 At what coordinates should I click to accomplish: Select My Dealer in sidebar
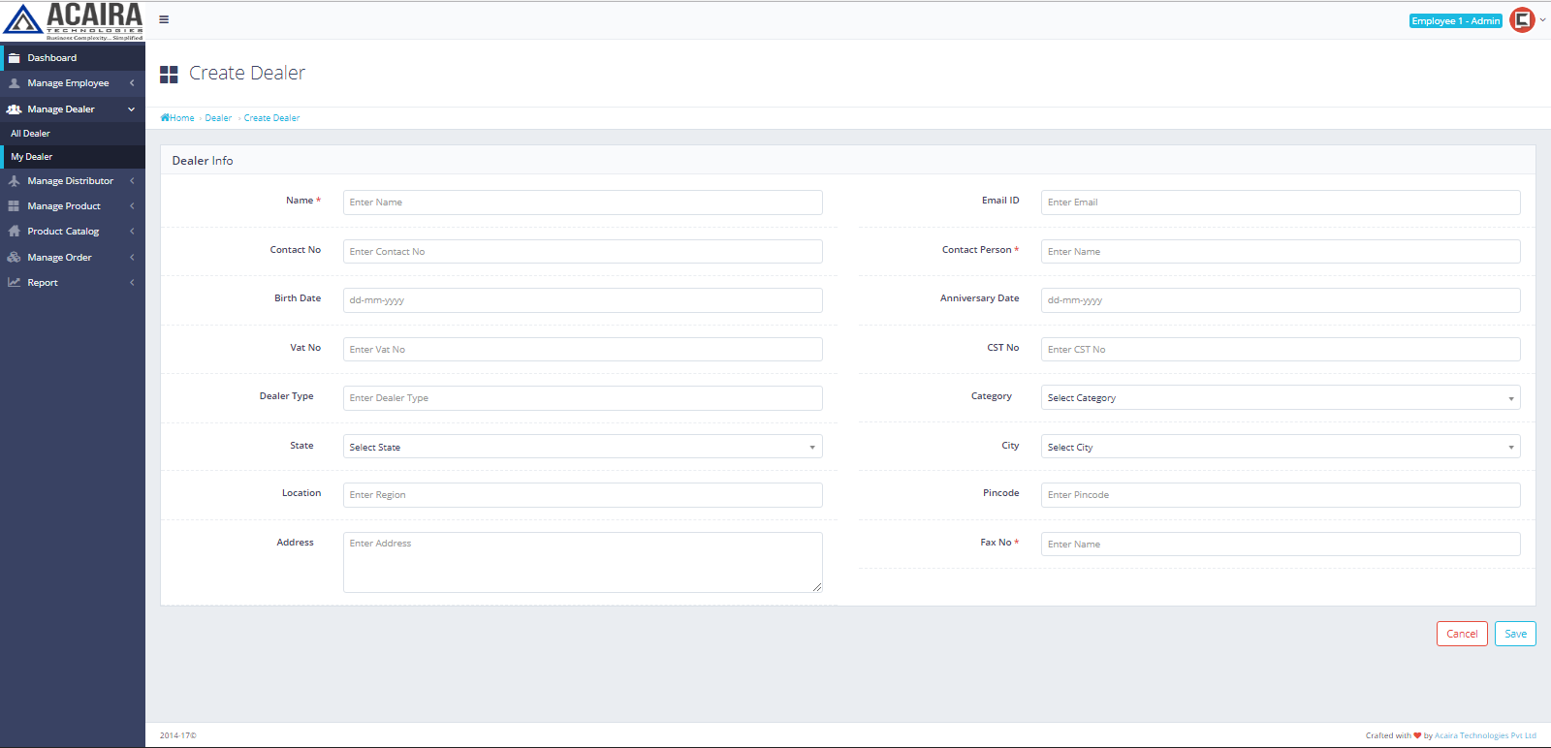click(32, 157)
